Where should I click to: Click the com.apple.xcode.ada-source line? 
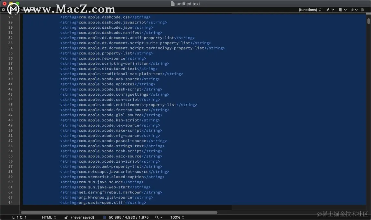click(110, 79)
